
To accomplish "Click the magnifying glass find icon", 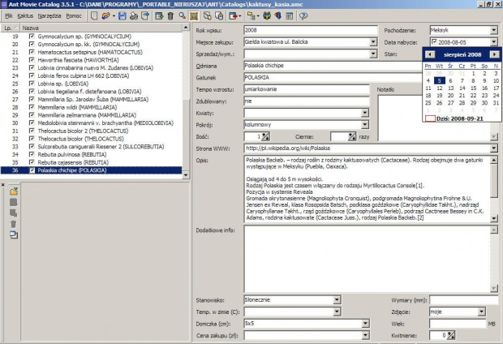I will tap(181, 15).
